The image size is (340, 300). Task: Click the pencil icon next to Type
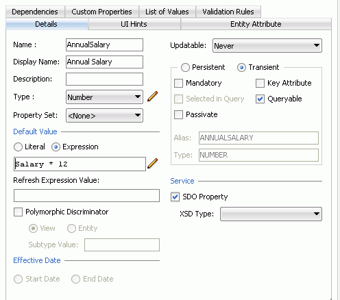(153, 97)
